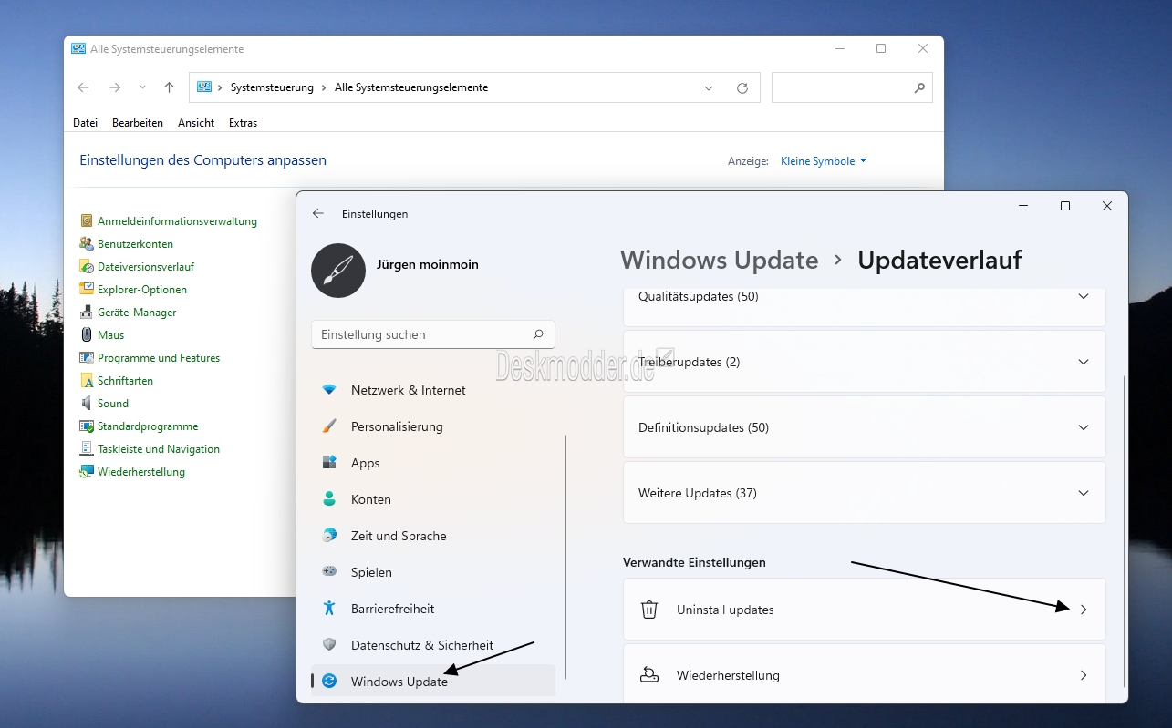Open the Geräte-Manager link
1172x728 pixels.
(x=137, y=313)
